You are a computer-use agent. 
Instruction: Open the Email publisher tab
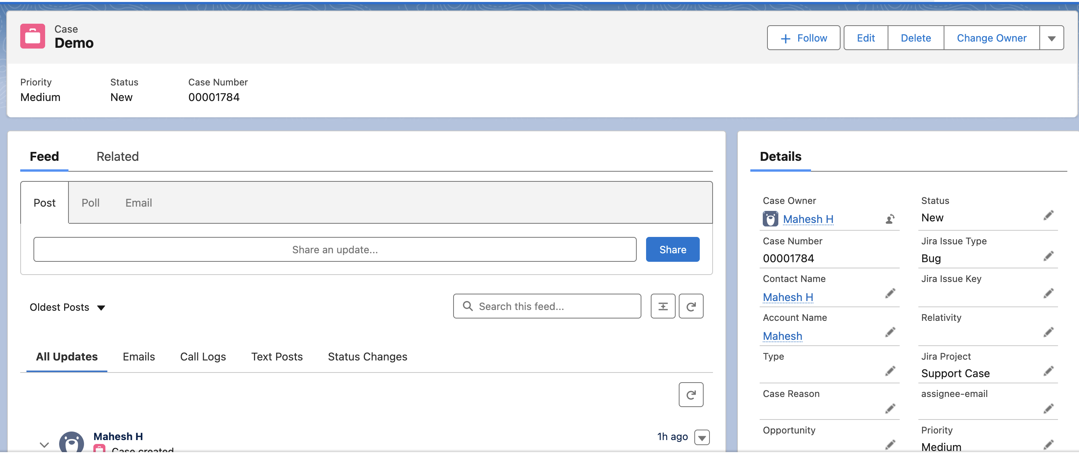(x=138, y=203)
